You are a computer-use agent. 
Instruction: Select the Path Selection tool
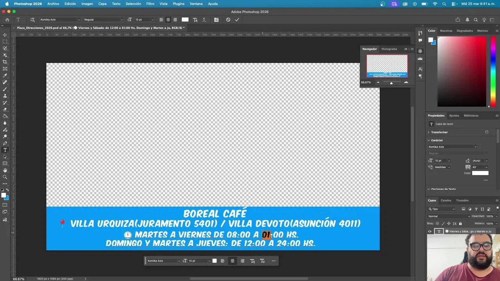tap(5, 157)
